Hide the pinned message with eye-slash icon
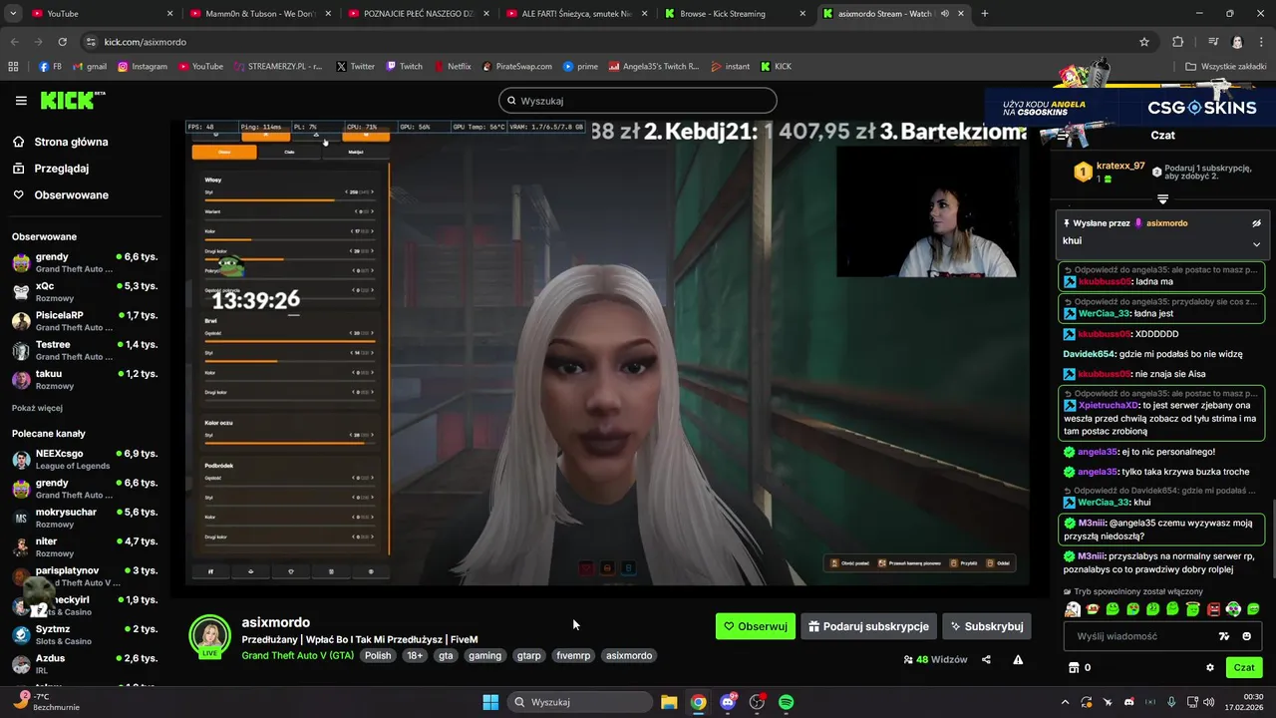This screenshot has width=1276, height=718. [x=1256, y=223]
